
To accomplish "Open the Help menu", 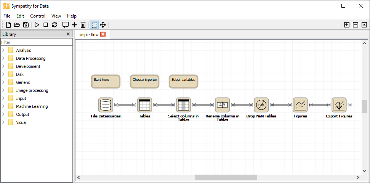I will click(x=72, y=16).
